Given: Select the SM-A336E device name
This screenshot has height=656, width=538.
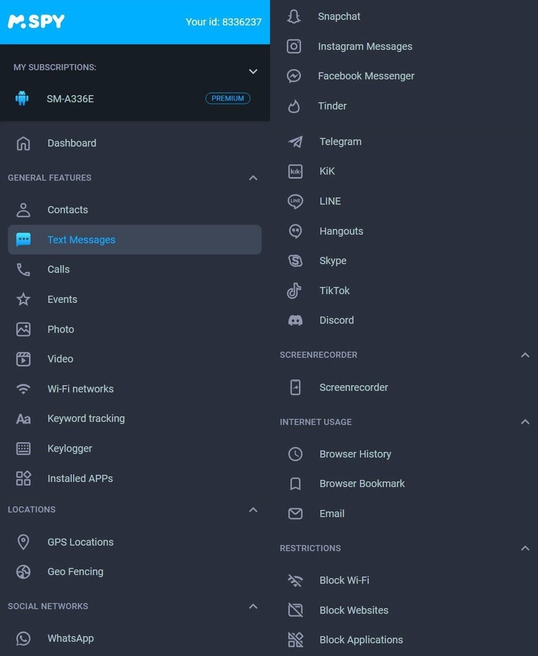Looking at the screenshot, I should (x=70, y=99).
